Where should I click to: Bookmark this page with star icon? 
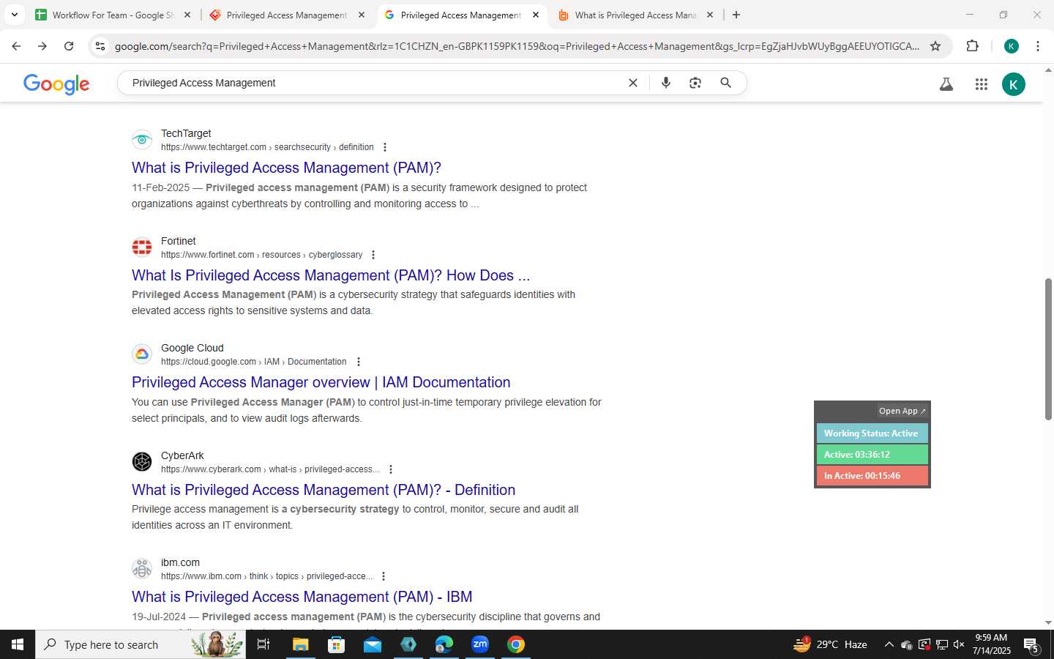click(x=935, y=46)
